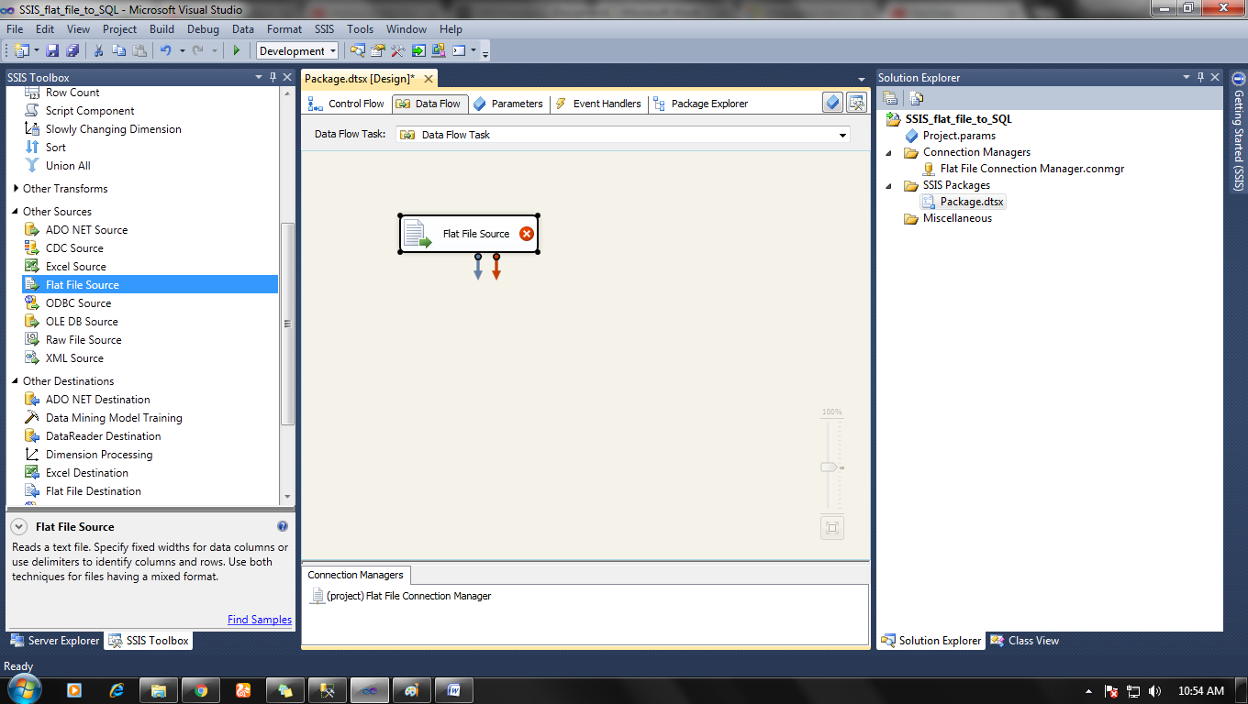Click the zoom-to-fit icon below the zoom slider
1248x704 pixels.
point(832,528)
